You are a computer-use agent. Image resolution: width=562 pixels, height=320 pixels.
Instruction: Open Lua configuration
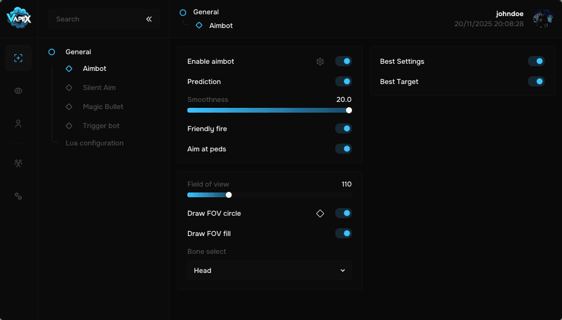point(94,143)
